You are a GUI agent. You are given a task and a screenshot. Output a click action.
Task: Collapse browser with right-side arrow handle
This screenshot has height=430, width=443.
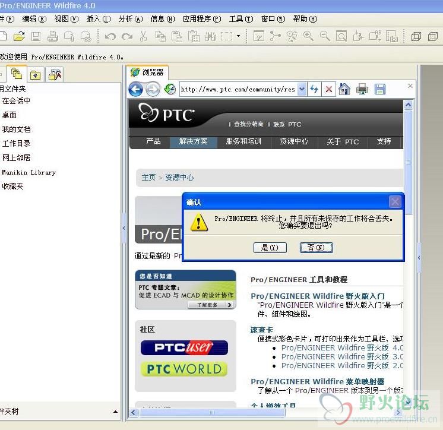[419, 258]
